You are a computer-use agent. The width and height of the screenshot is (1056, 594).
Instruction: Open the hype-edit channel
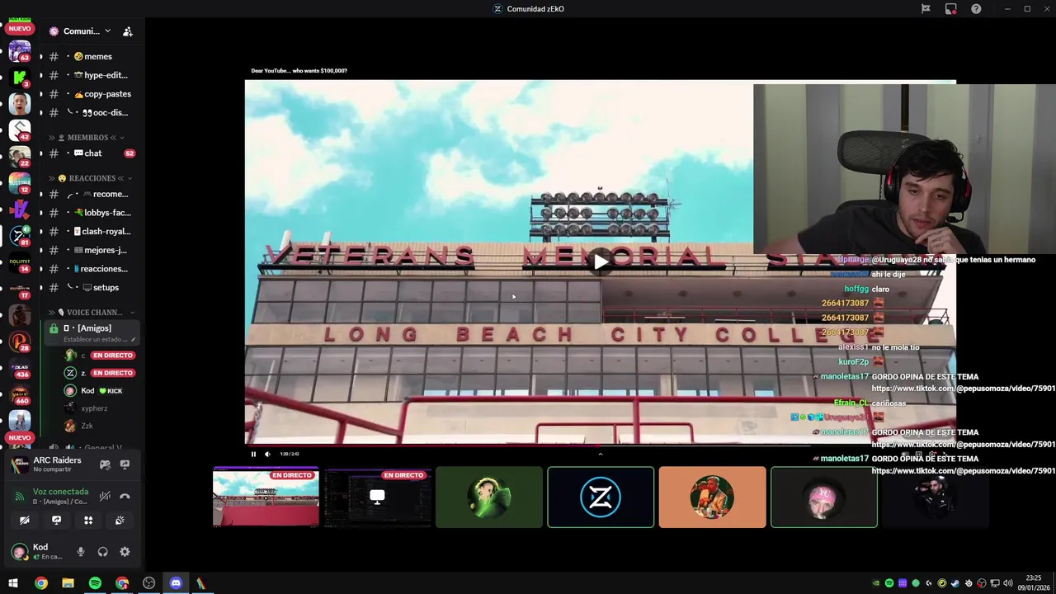point(92,75)
